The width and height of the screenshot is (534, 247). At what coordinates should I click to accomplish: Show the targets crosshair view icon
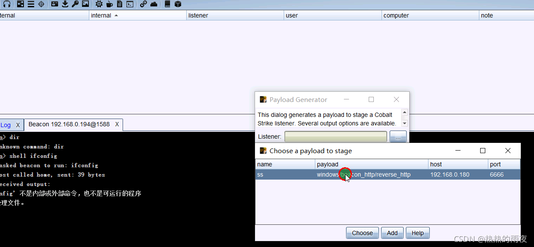(x=41, y=4)
